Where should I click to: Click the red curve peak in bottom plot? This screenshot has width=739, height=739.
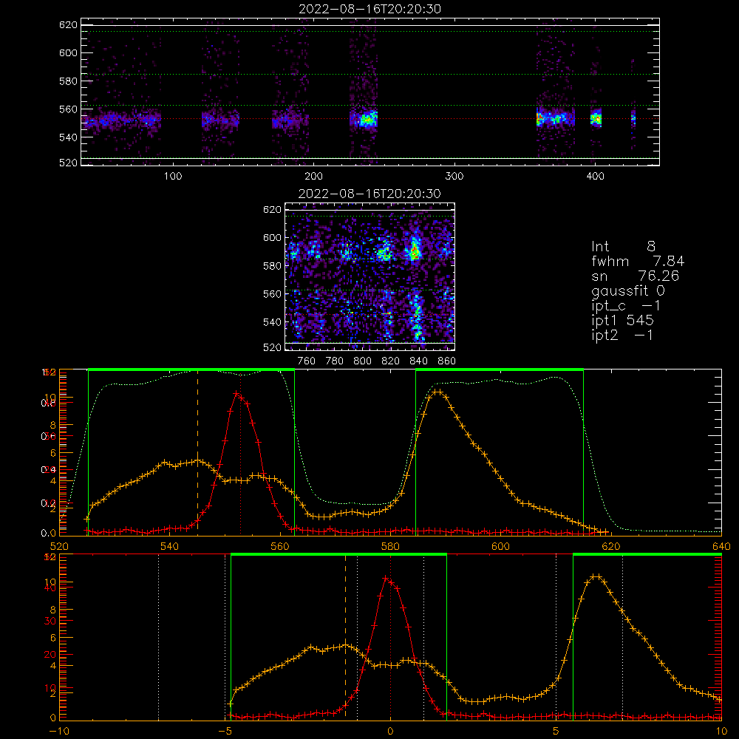pos(386,578)
